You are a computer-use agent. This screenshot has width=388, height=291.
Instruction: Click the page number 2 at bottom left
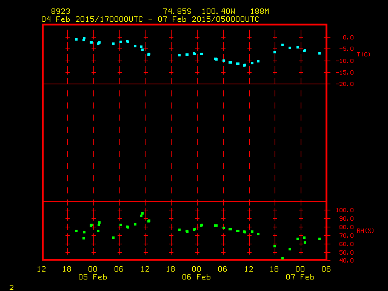point(12,287)
